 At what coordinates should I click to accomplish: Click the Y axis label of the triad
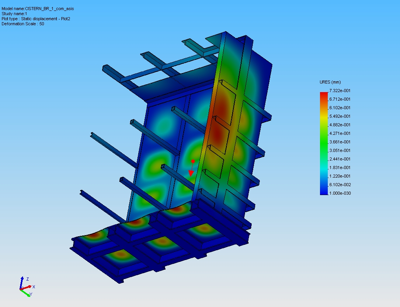(x=31, y=294)
